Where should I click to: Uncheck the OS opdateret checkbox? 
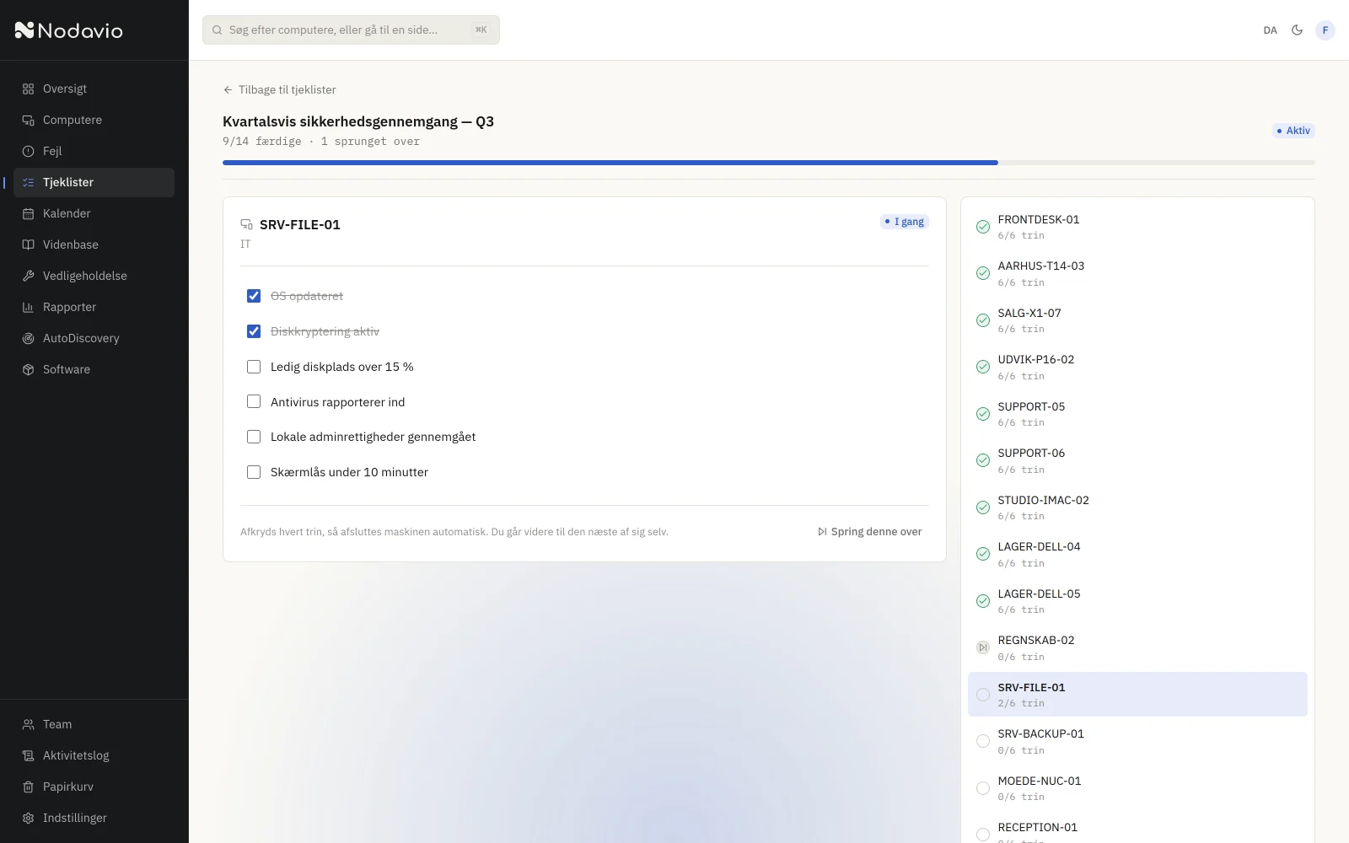tap(254, 296)
